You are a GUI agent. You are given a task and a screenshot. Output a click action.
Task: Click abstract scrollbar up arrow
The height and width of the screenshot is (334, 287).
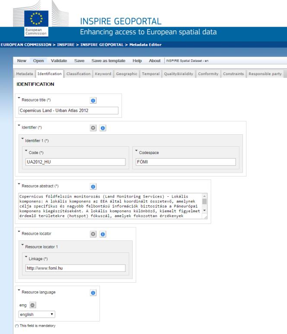click(204, 196)
